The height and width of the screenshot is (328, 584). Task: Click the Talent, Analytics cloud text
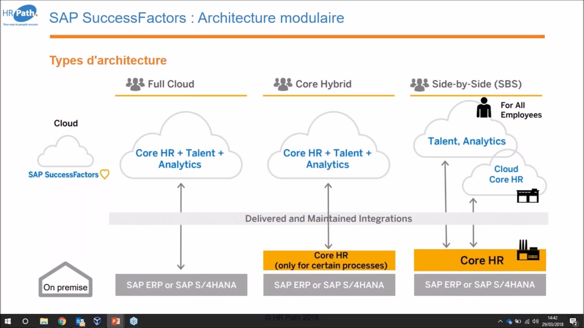(x=467, y=141)
